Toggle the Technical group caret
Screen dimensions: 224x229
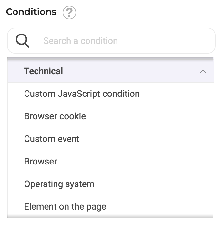[203, 71]
